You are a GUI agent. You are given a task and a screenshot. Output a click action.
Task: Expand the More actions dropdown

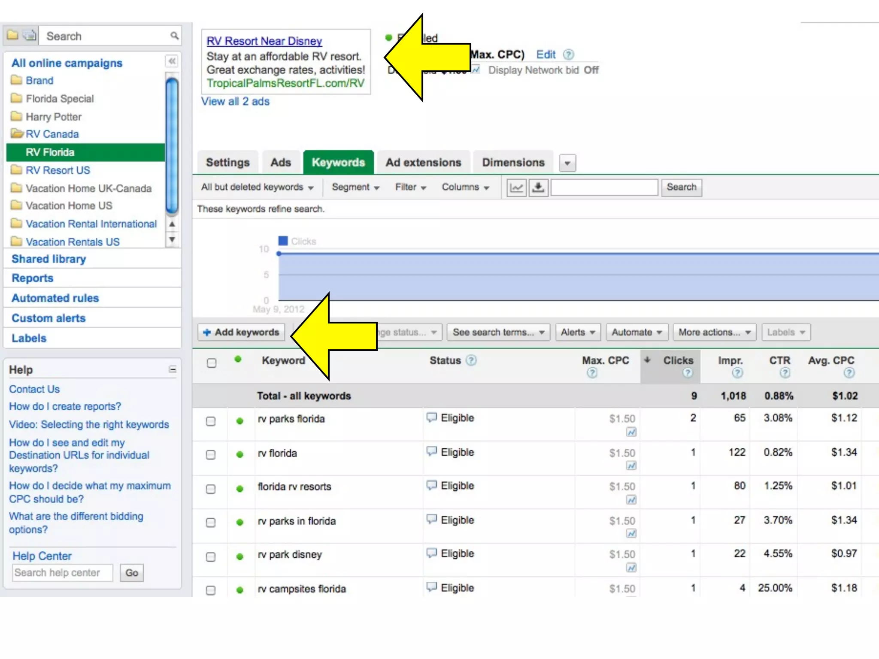(x=714, y=332)
